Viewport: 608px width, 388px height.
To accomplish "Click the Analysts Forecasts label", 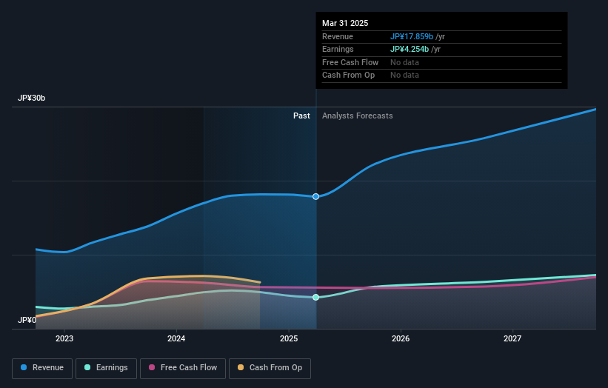I will click(x=358, y=116).
